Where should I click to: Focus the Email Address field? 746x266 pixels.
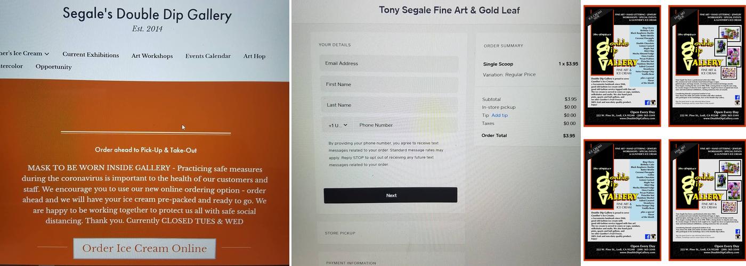(x=389, y=64)
